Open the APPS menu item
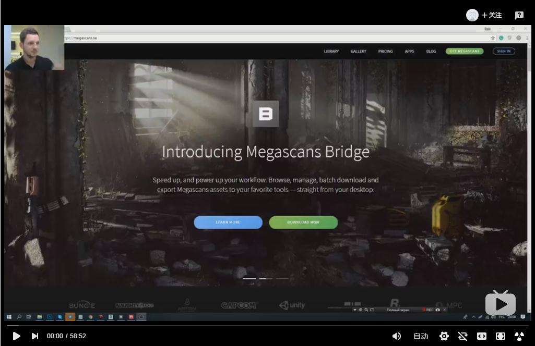Screen dimensions: 535x346 click(x=409, y=52)
